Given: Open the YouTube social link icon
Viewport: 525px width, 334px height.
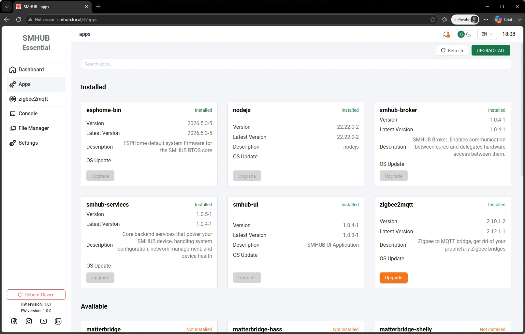Looking at the screenshot, I should point(44,321).
